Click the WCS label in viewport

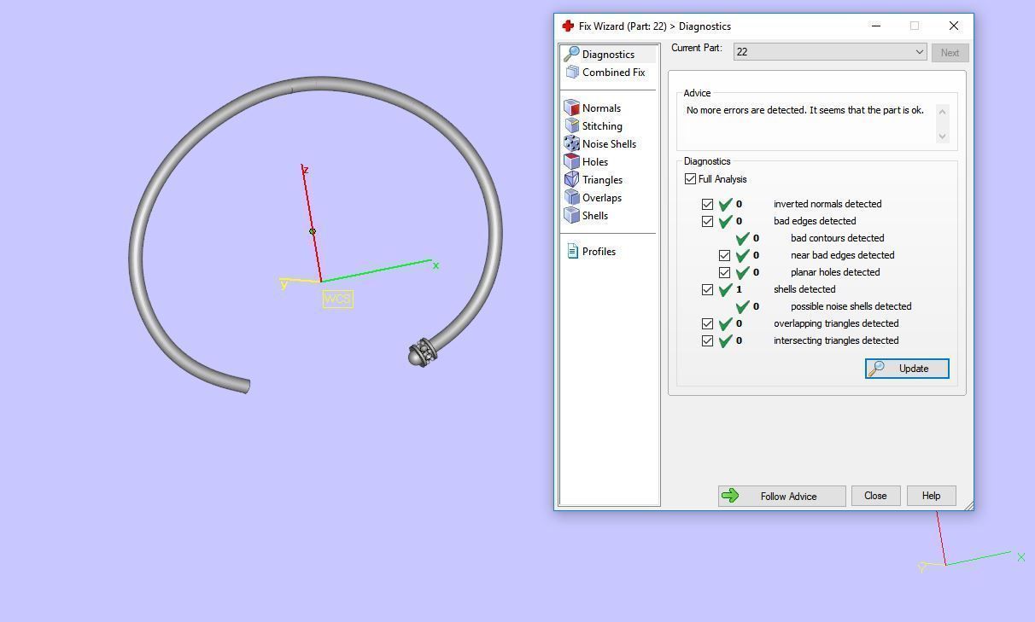click(x=337, y=299)
